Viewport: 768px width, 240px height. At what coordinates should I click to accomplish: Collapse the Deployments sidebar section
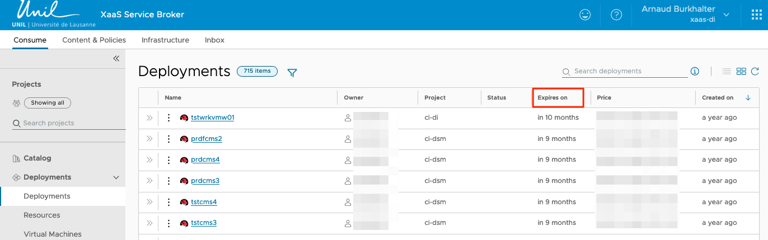[116, 177]
